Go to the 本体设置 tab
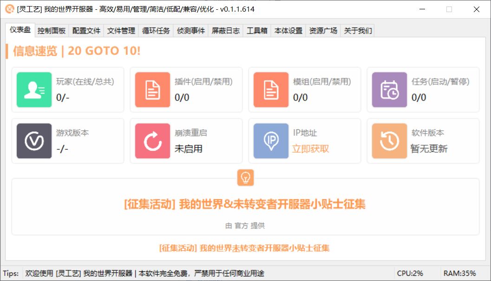 coord(288,31)
